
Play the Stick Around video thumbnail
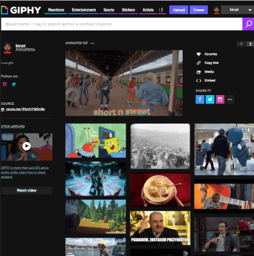27,146
